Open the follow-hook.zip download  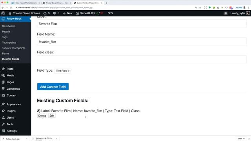pos(13,139)
